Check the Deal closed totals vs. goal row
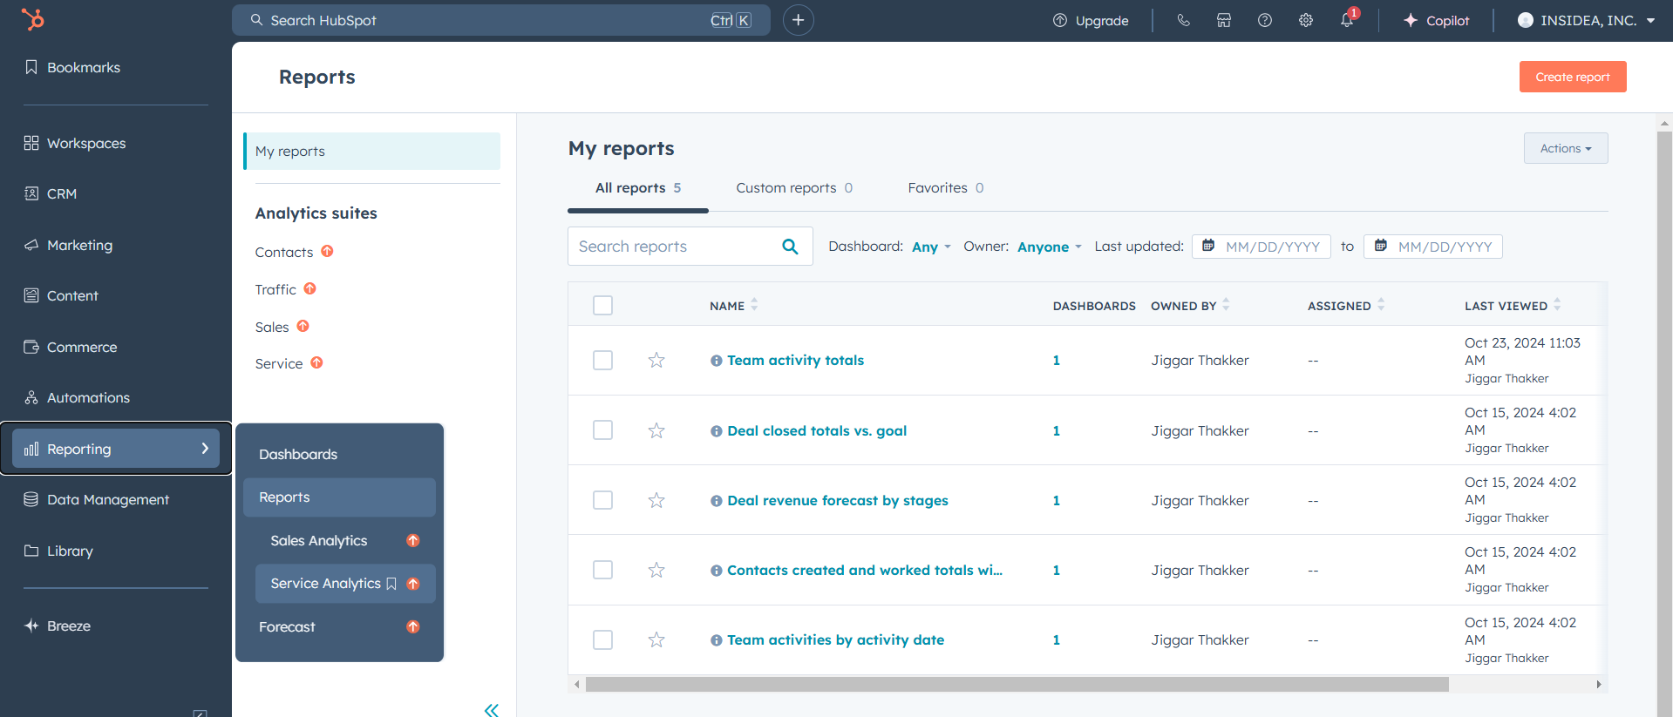1673x717 pixels. click(602, 430)
